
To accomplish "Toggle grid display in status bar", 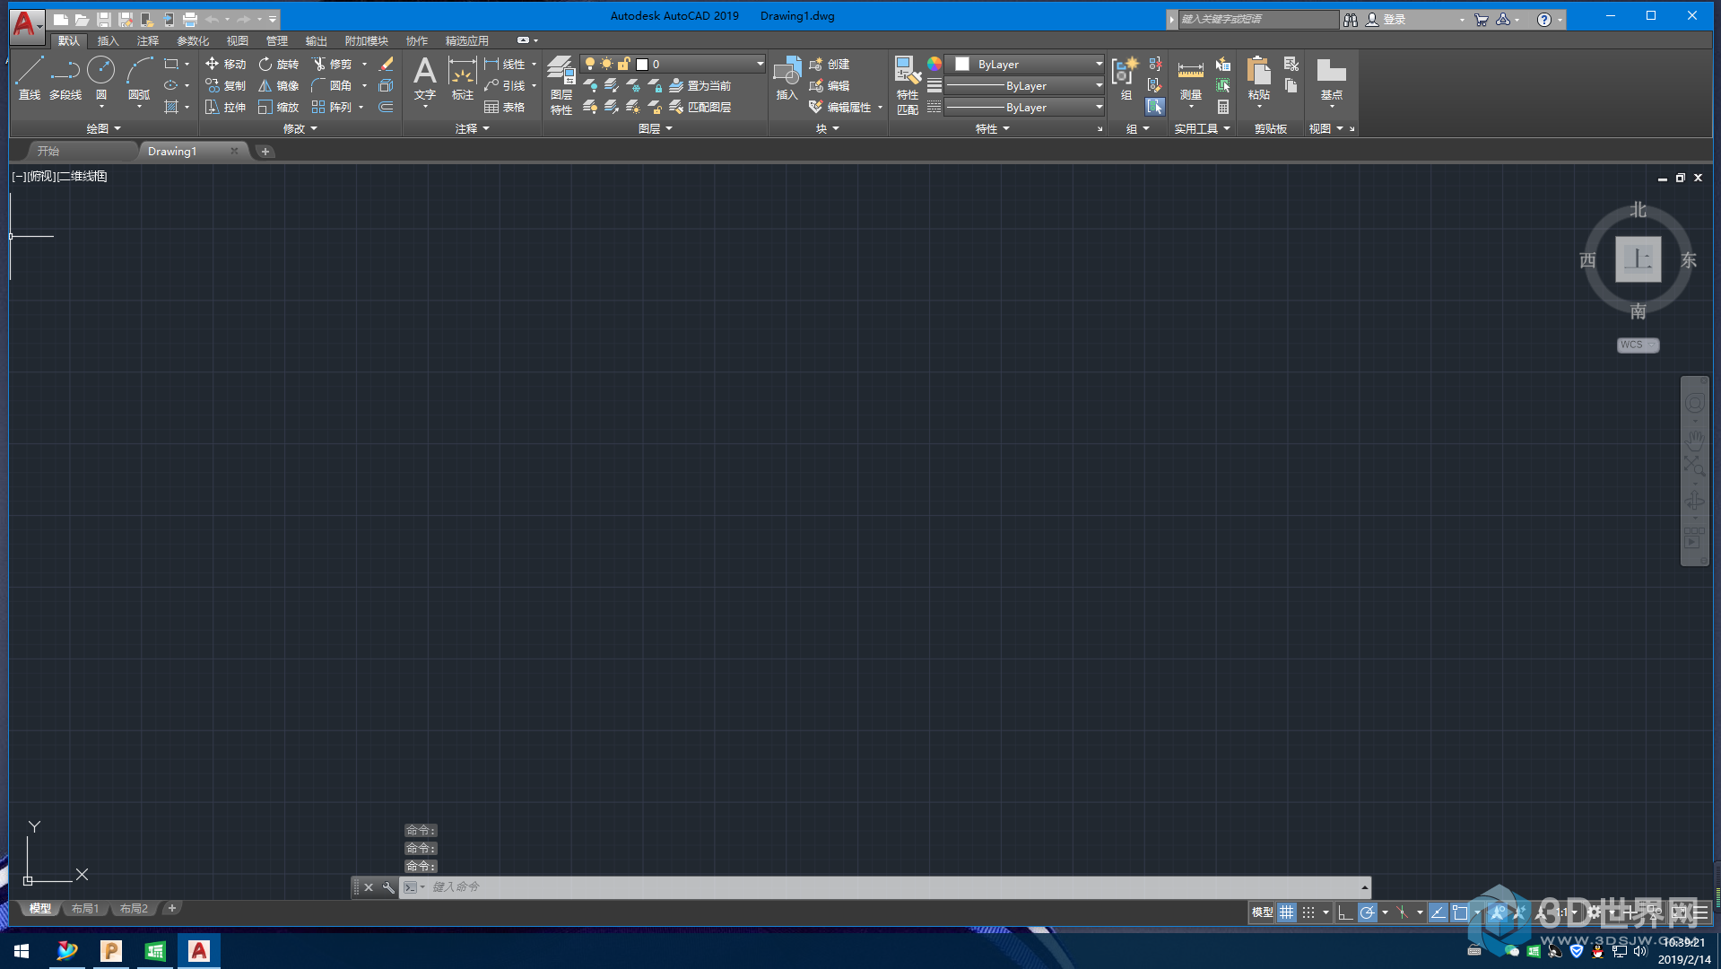I will point(1287,912).
